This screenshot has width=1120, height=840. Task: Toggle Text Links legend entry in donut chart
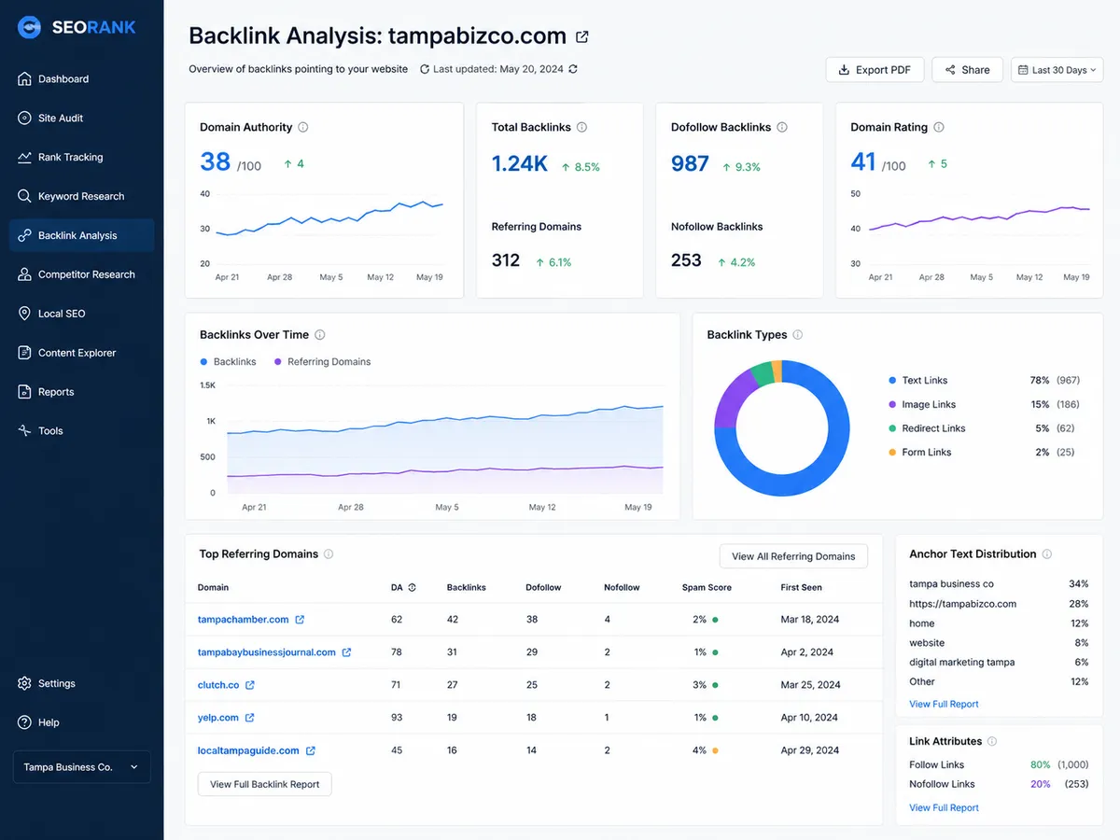click(918, 380)
